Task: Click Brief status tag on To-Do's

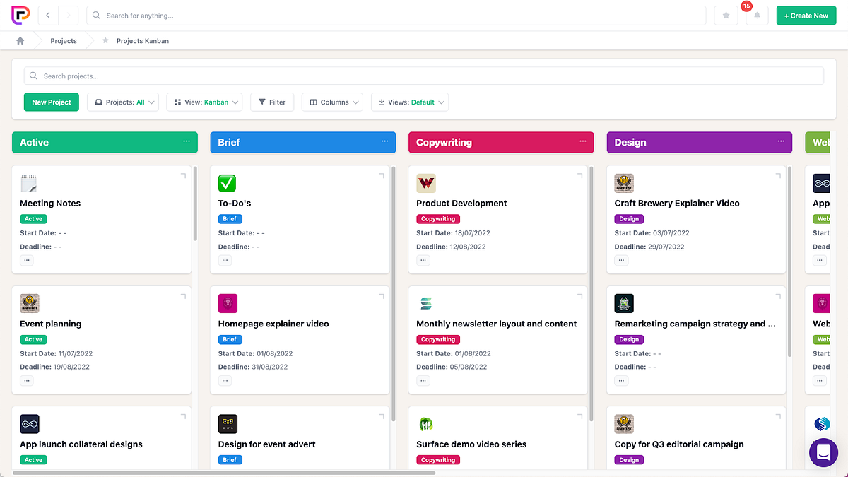Action: tap(230, 219)
